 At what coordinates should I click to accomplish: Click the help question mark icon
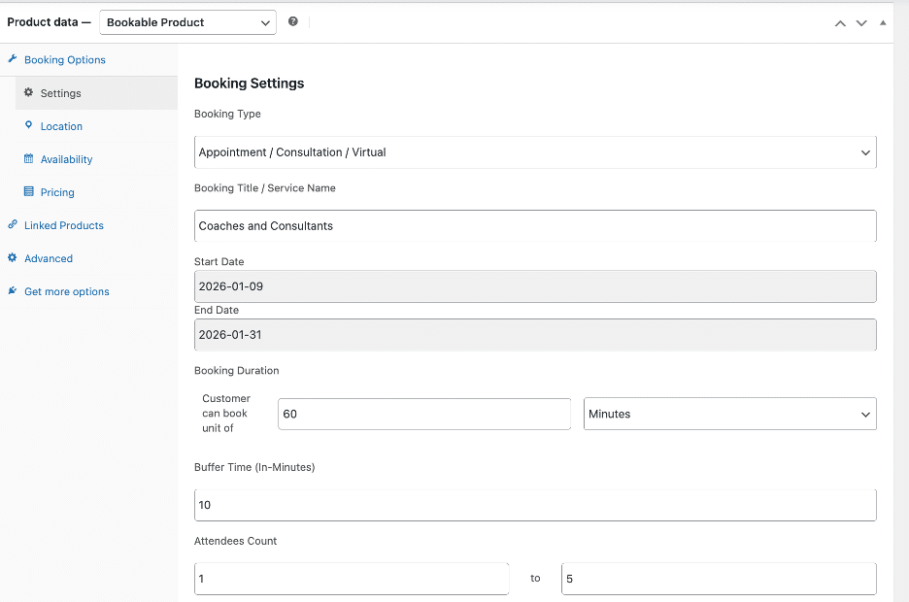click(293, 21)
